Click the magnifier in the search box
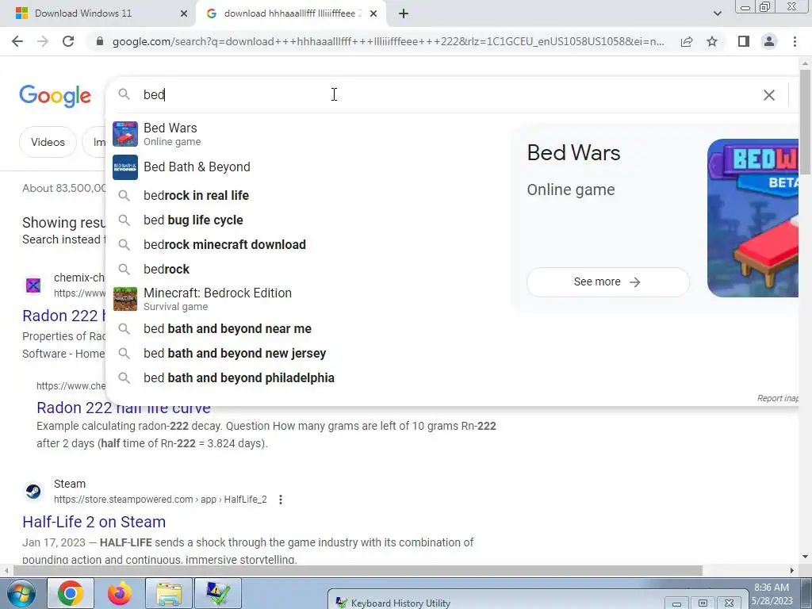812x609 pixels. 124,94
